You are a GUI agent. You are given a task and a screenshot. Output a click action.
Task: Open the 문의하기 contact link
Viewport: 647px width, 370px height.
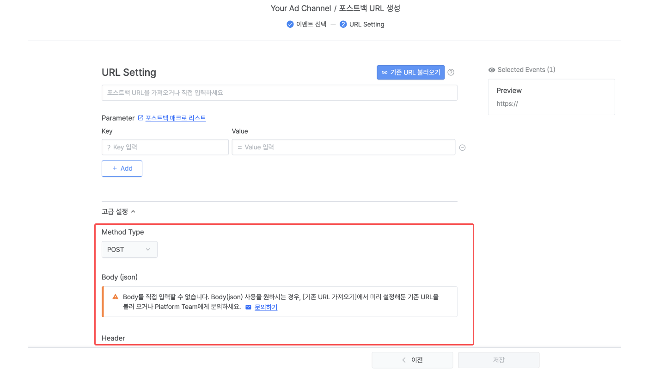point(266,307)
